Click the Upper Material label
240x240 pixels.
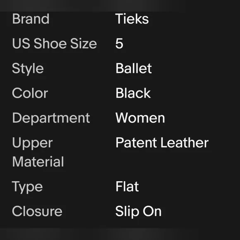point(38,152)
